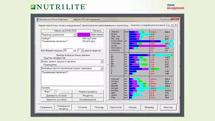Switch to 'Характеристики тела и окружения' tab
This screenshot has height=121, width=215.
(x=59, y=26)
